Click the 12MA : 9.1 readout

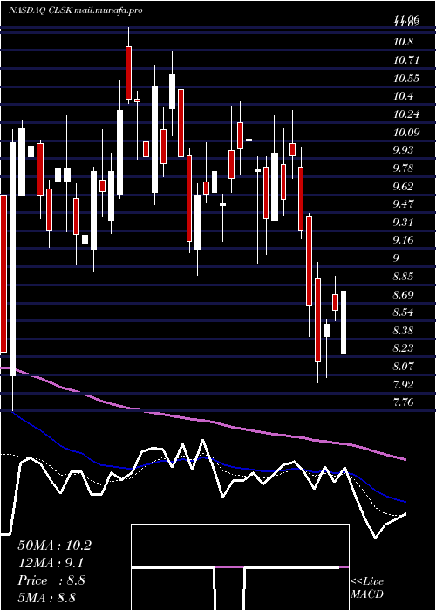point(51,563)
